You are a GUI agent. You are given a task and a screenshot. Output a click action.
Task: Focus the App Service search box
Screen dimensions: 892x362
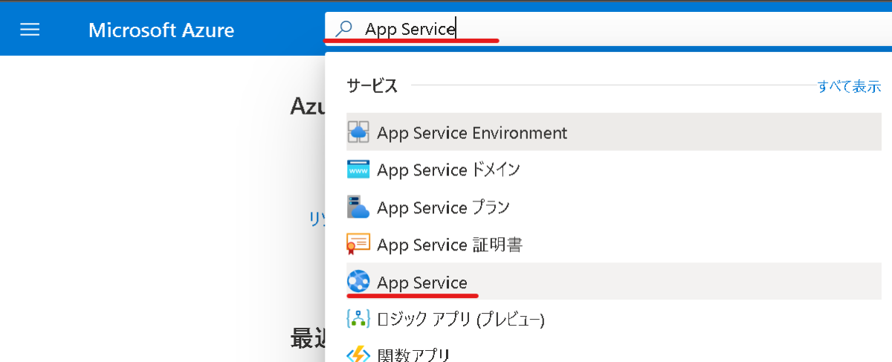(608, 29)
